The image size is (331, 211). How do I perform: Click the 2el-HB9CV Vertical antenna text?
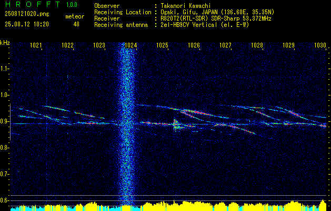click(204, 25)
